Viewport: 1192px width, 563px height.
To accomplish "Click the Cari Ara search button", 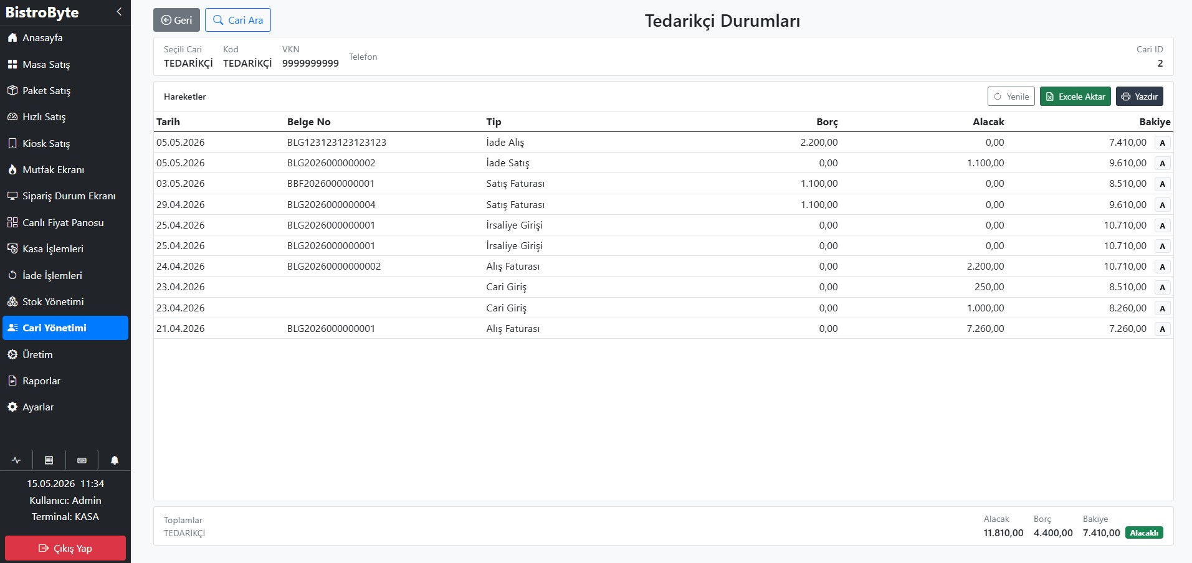I will [x=238, y=20].
